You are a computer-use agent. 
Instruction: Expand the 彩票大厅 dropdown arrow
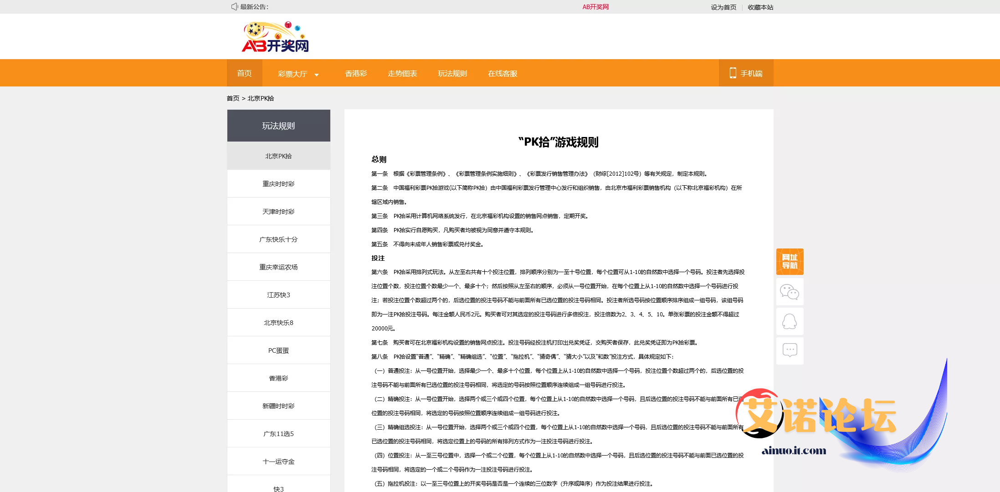(x=317, y=75)
